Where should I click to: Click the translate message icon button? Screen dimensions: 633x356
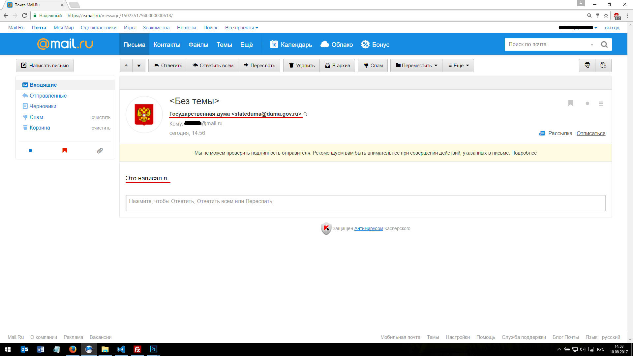(x=603, y=65)
